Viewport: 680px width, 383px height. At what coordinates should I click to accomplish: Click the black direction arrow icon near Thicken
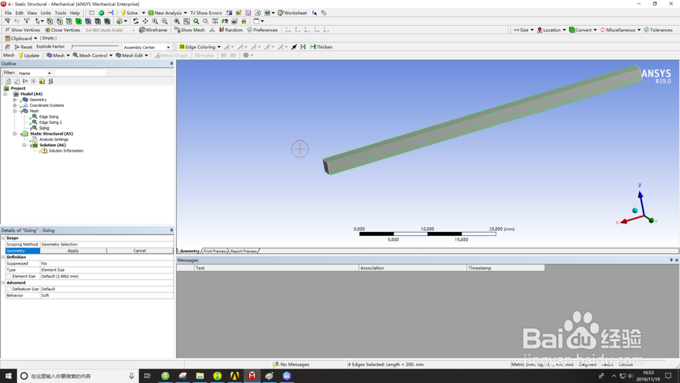[294, 47]
